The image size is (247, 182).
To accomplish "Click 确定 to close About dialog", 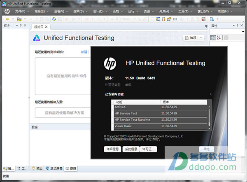I will pyautogui.click(x=207, y=149).
